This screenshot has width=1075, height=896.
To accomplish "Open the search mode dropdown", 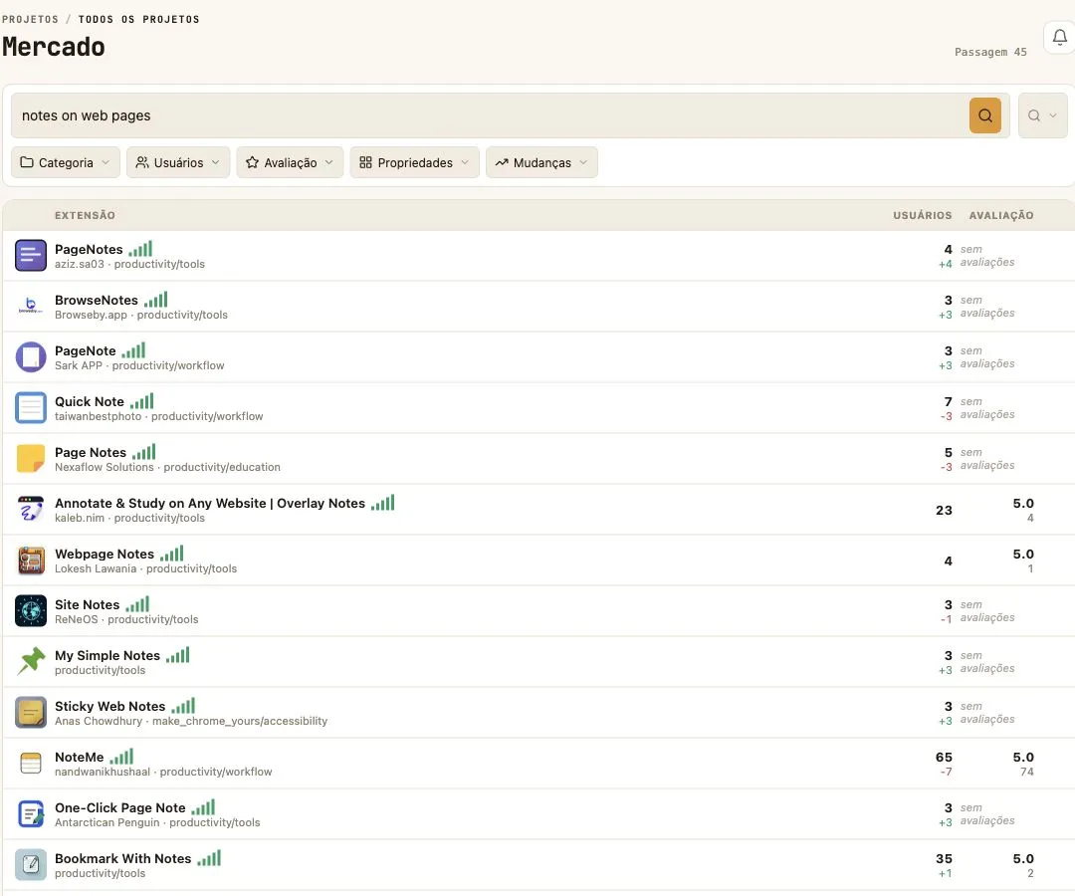I will tap(1043, 115).
